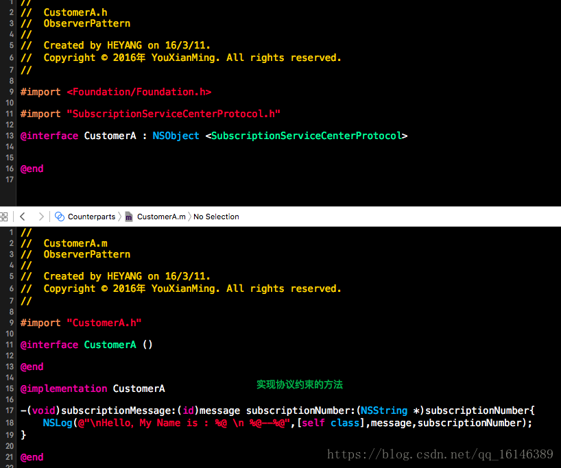Open the Counterparts jump bar menu
Screen dimensions: 561x468
coord(92,217)
